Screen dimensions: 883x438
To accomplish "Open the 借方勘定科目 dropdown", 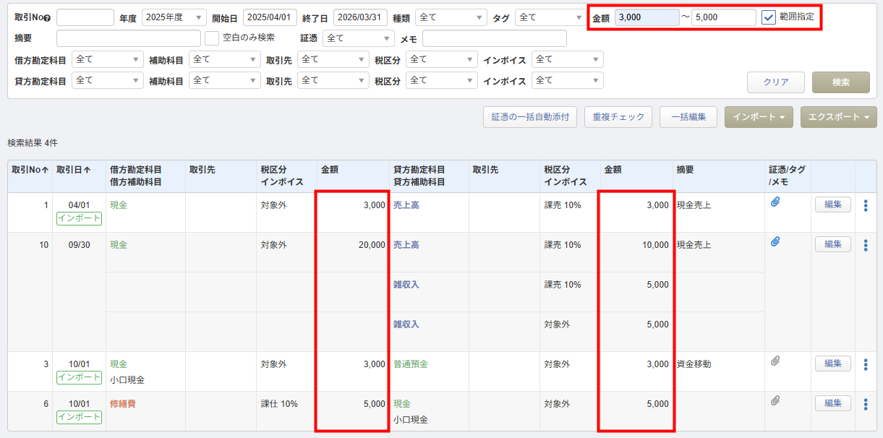I will point(107,59).
